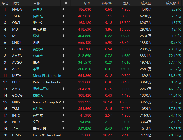
Task: Sort by the 涨幅% column header
Action: (107, 3)
